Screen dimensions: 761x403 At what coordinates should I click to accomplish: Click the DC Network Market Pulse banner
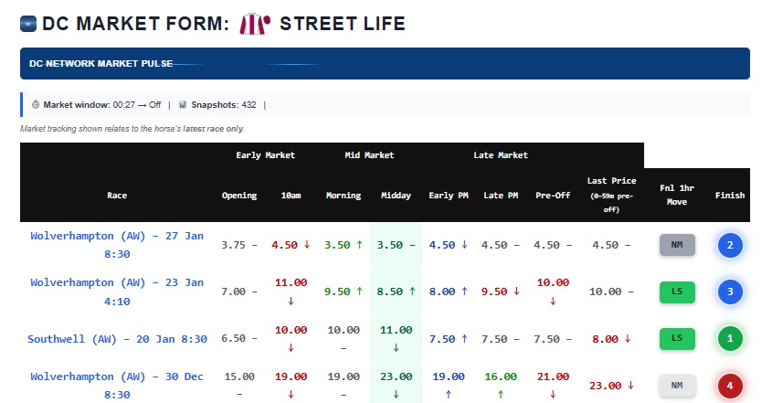385,64
